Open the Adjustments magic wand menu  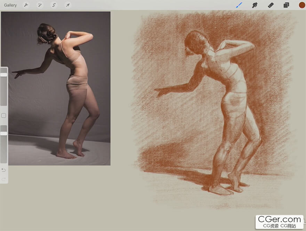click(x=40, y=5)
